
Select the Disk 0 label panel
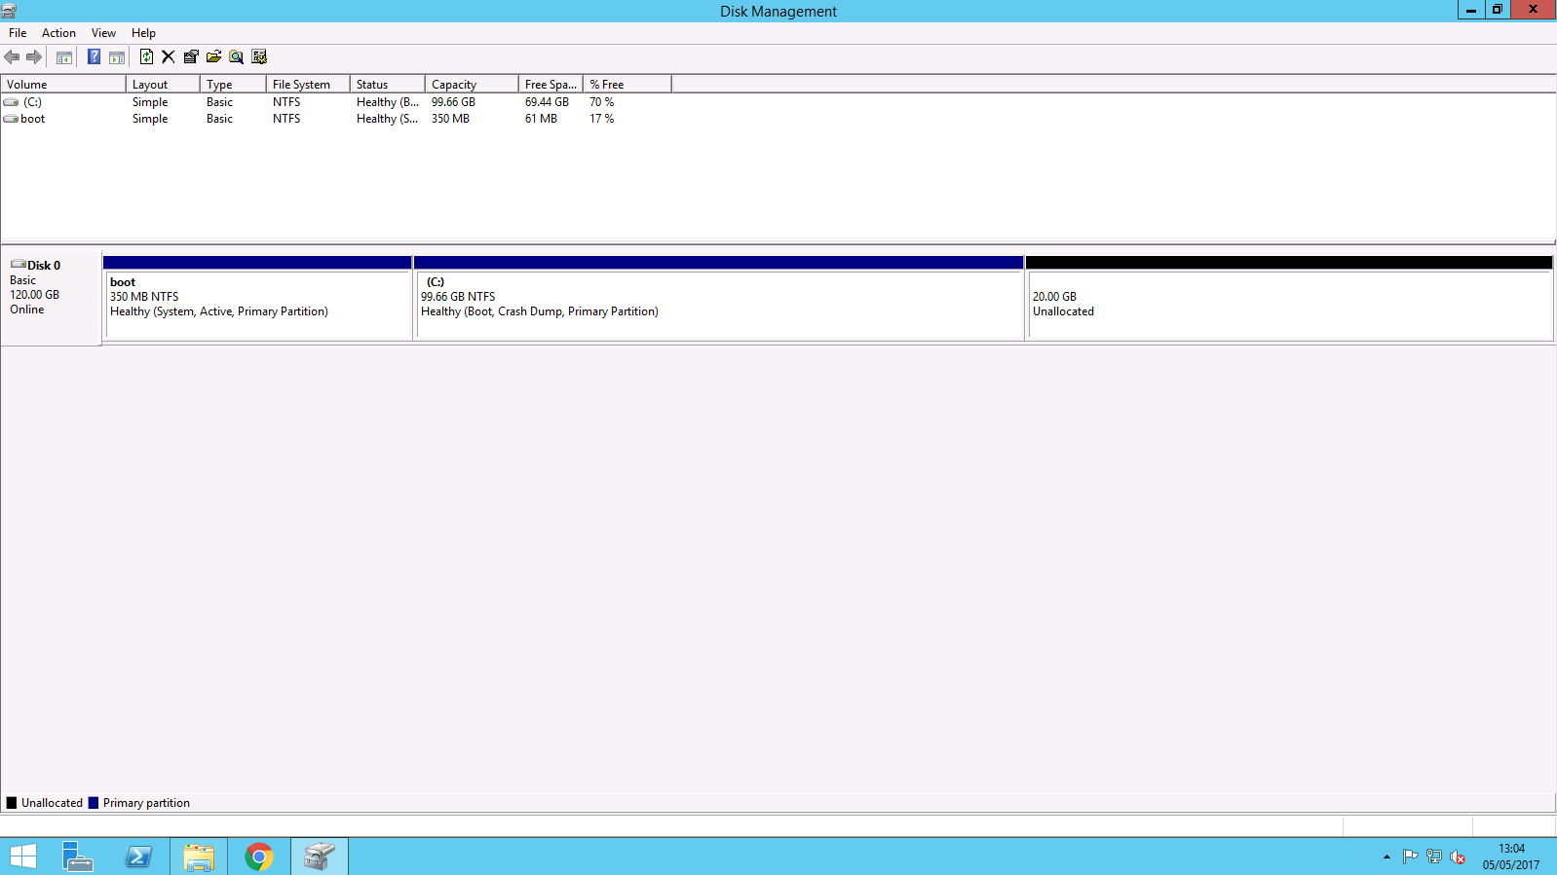pos(51,298)
